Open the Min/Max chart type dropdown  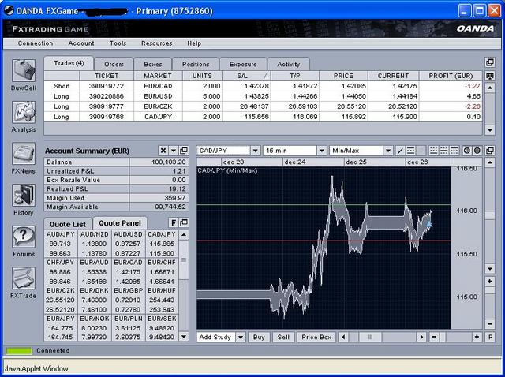pyautogui.click(x=388, y=151)
